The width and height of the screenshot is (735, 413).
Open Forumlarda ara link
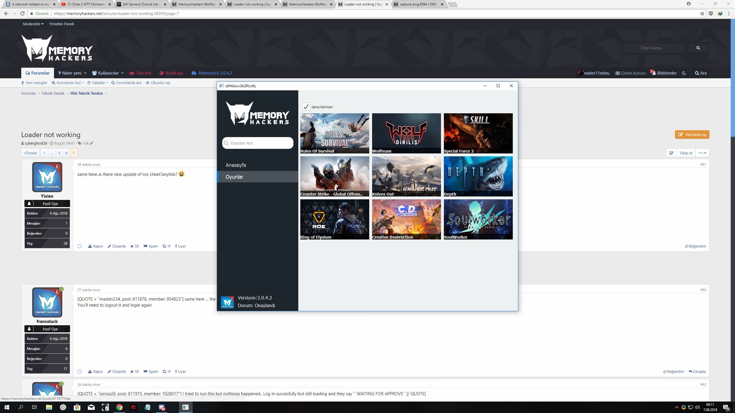coord(126,83)
